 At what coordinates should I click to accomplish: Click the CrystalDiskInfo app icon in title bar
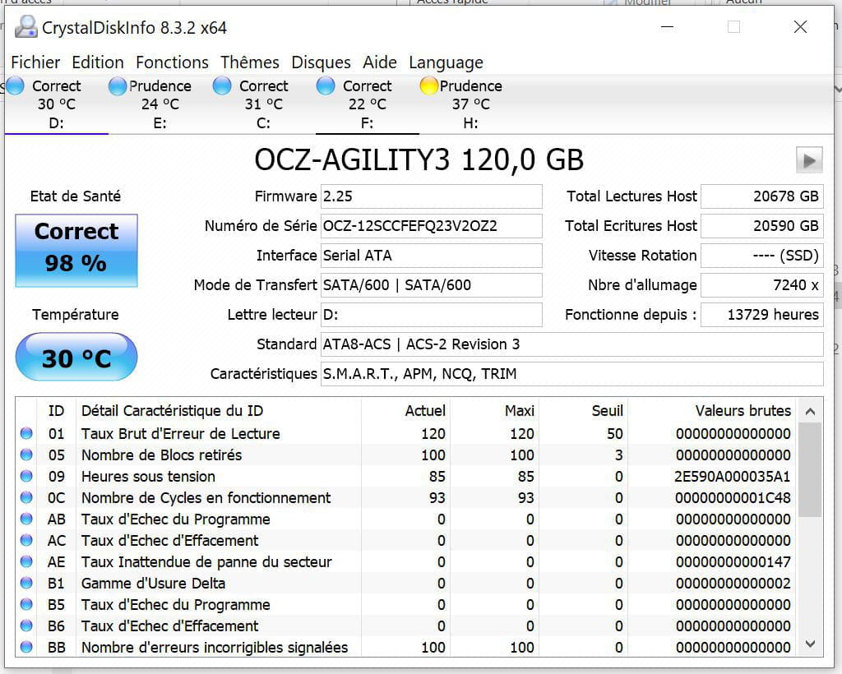tap(25, 27)
